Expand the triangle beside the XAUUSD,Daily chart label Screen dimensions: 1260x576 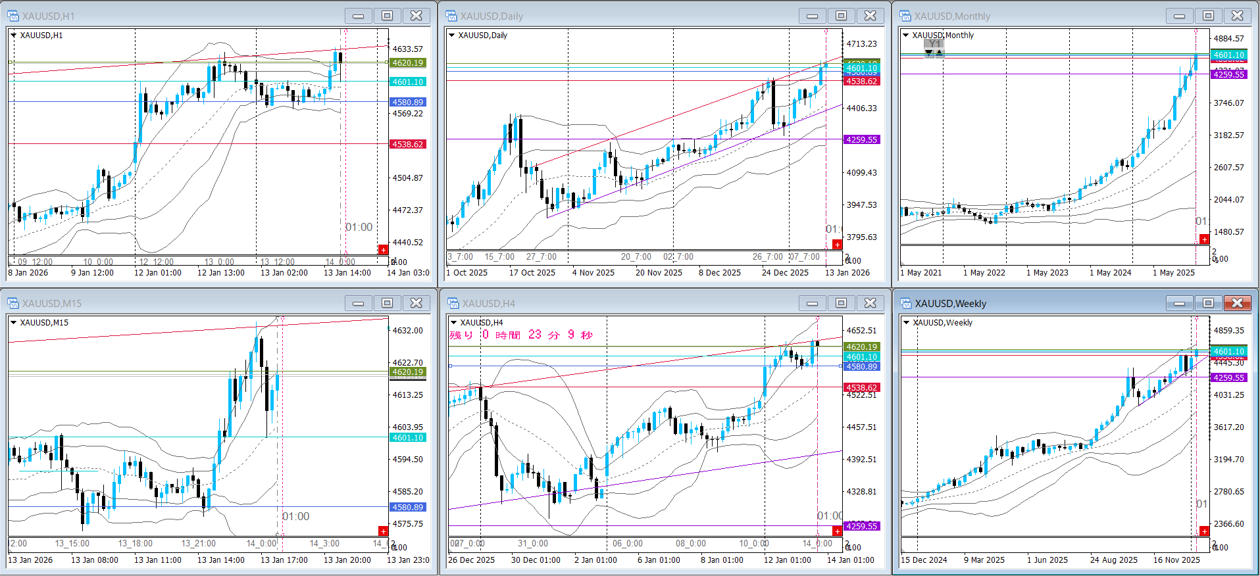click(x=451, y=36)
